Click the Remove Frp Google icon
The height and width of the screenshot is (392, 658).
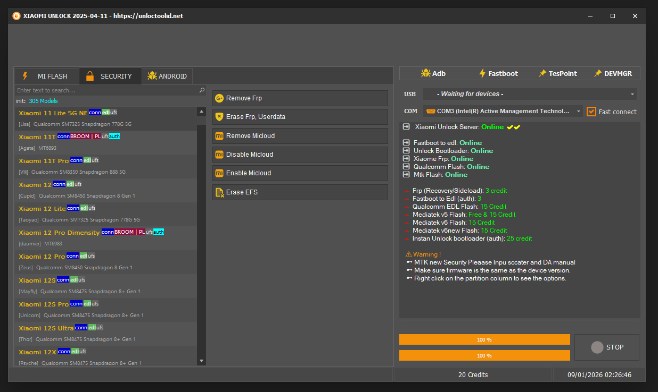219,98
